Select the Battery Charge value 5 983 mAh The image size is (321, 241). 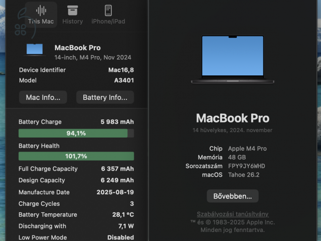[x=117, y=122]
